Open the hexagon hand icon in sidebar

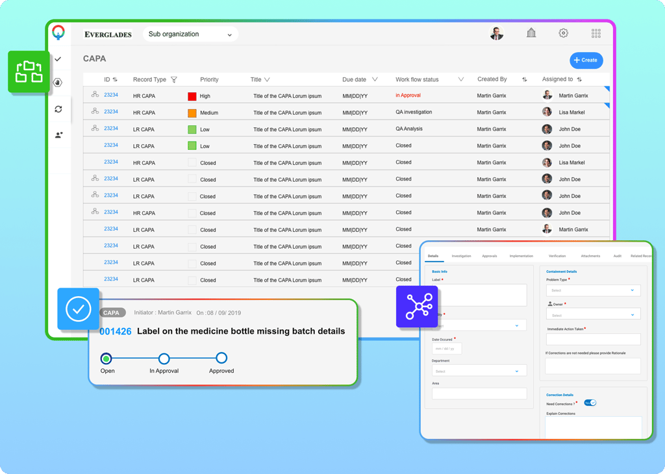tap(58, 82)
